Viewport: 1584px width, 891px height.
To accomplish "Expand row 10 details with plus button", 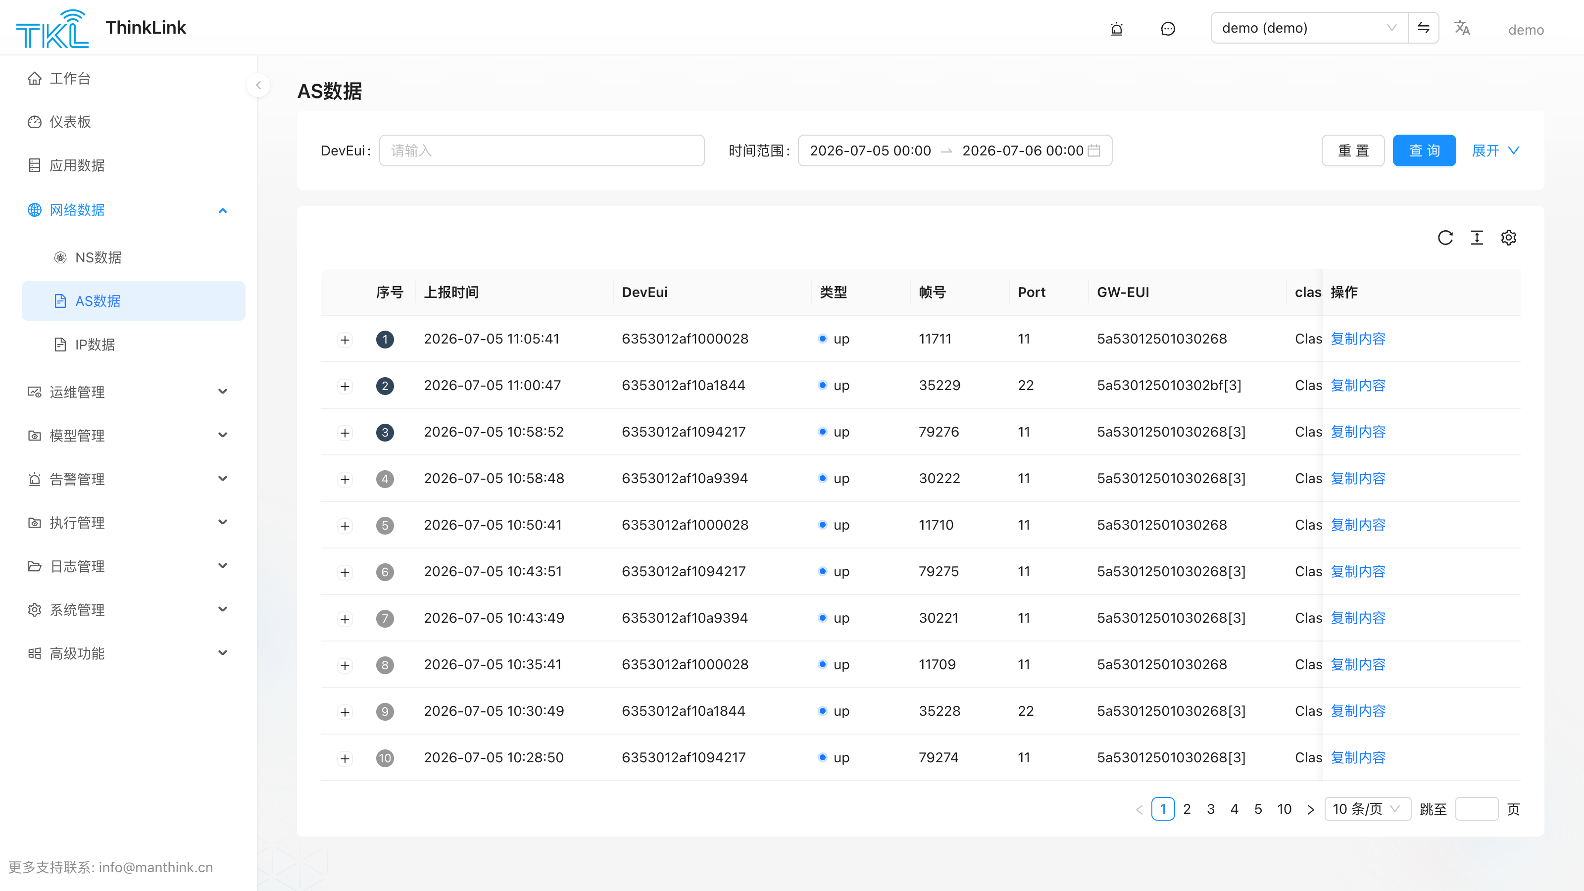I will tap(345, 759).
